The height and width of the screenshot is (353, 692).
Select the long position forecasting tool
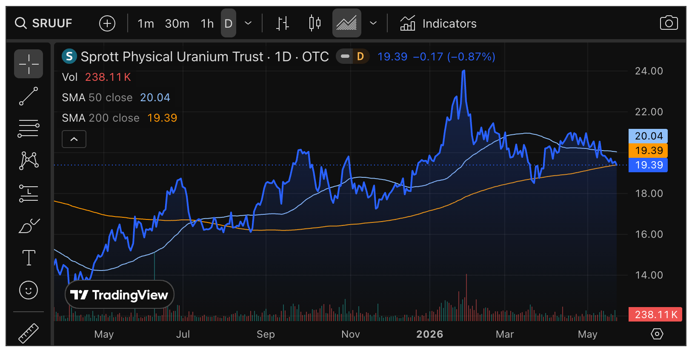coord(29,193)
